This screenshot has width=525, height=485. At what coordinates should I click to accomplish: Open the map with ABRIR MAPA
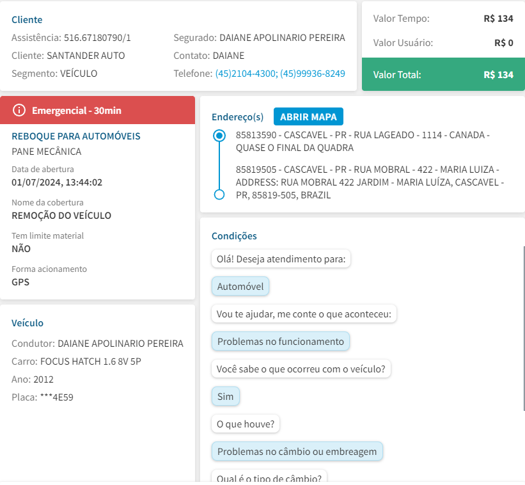click(x=309, y=116)
